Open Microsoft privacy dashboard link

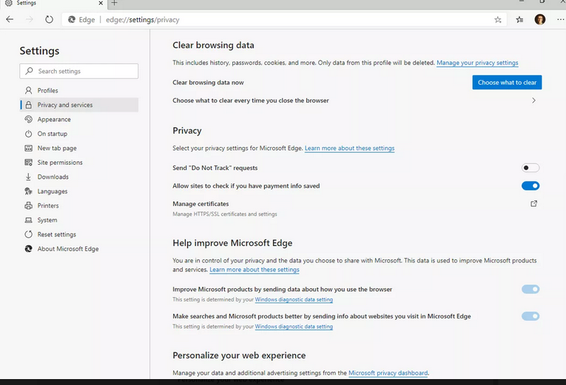[388, 372]
